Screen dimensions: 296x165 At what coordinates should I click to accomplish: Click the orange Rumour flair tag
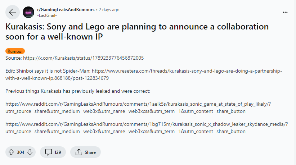tap(15, 51)
